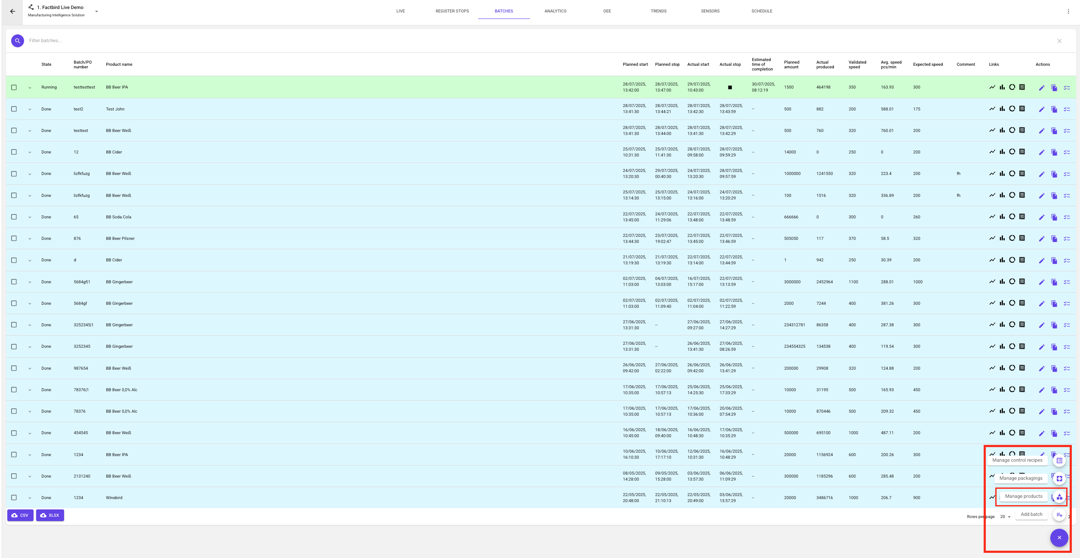
Task: Open the SENSORS tab
Action: [x=710, y=11]
